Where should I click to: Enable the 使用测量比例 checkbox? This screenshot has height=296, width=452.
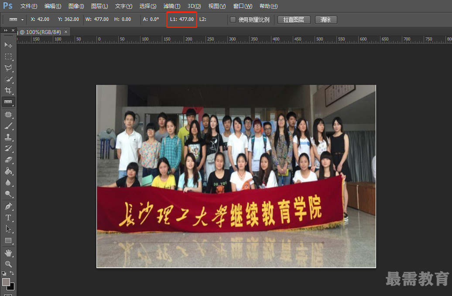click(233, 20)
